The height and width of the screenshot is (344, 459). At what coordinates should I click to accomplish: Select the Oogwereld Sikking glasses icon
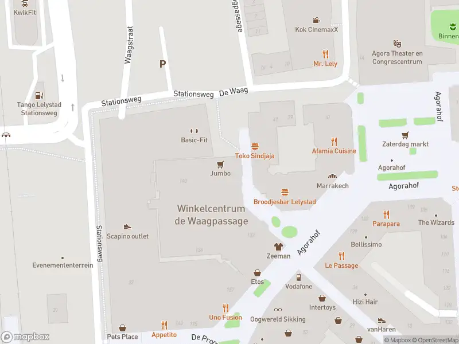pos(278,310)
